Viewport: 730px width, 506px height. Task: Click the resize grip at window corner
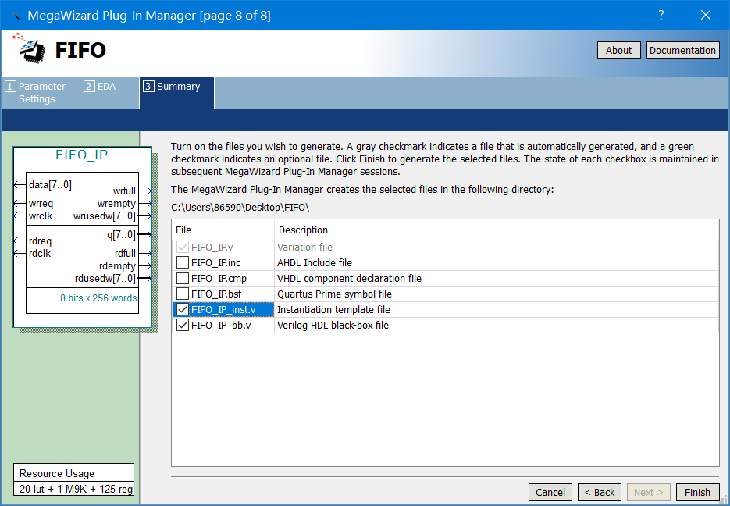[x=724, y=500]
